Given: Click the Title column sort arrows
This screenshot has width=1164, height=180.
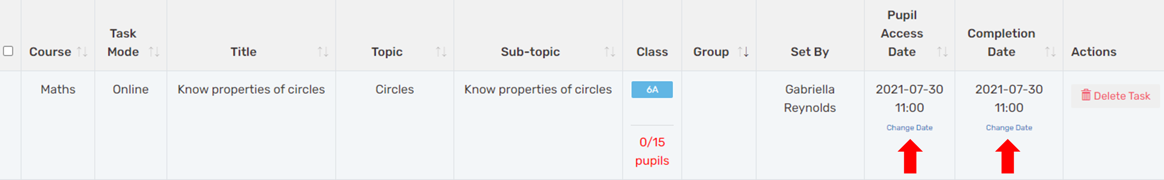Looking at the screenshot, I should (x=323, y=52).
